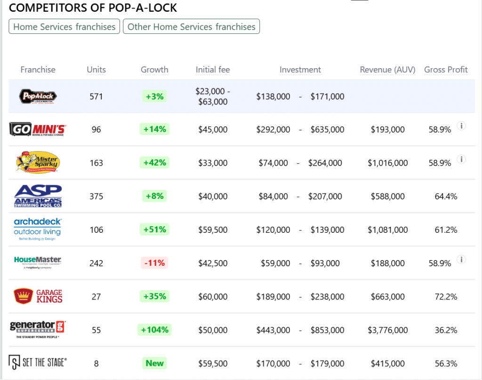
Task: Click the 375 units value
Action: click(x=96, y=196)
